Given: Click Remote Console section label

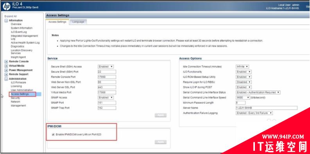Looking at the screenshot, I should tap(19, 61).
